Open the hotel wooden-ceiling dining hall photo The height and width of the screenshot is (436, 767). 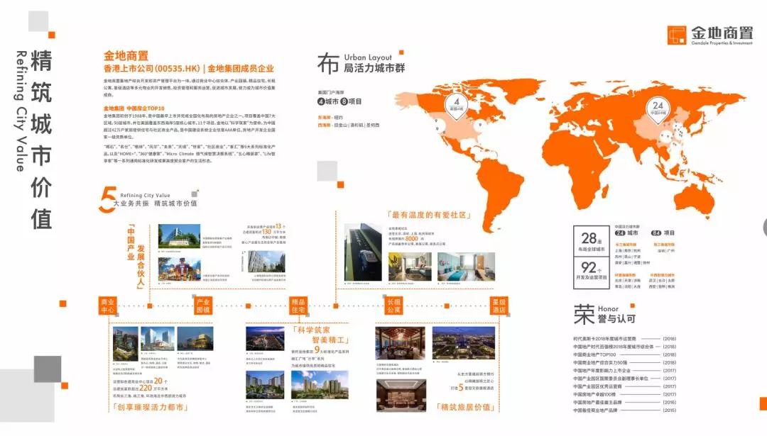point(400,343)
